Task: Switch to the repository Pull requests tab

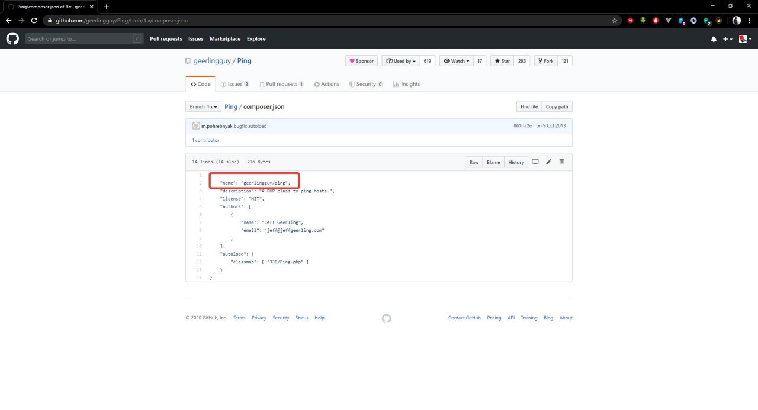Action: 282,84
